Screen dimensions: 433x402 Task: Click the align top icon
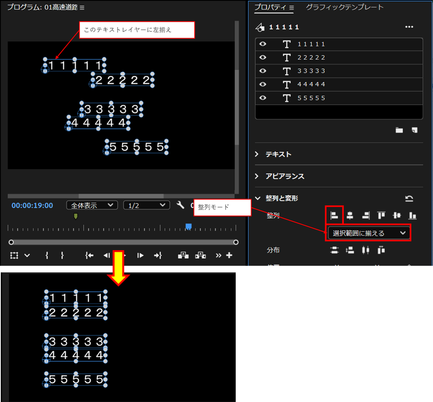[x=381, y=215]
